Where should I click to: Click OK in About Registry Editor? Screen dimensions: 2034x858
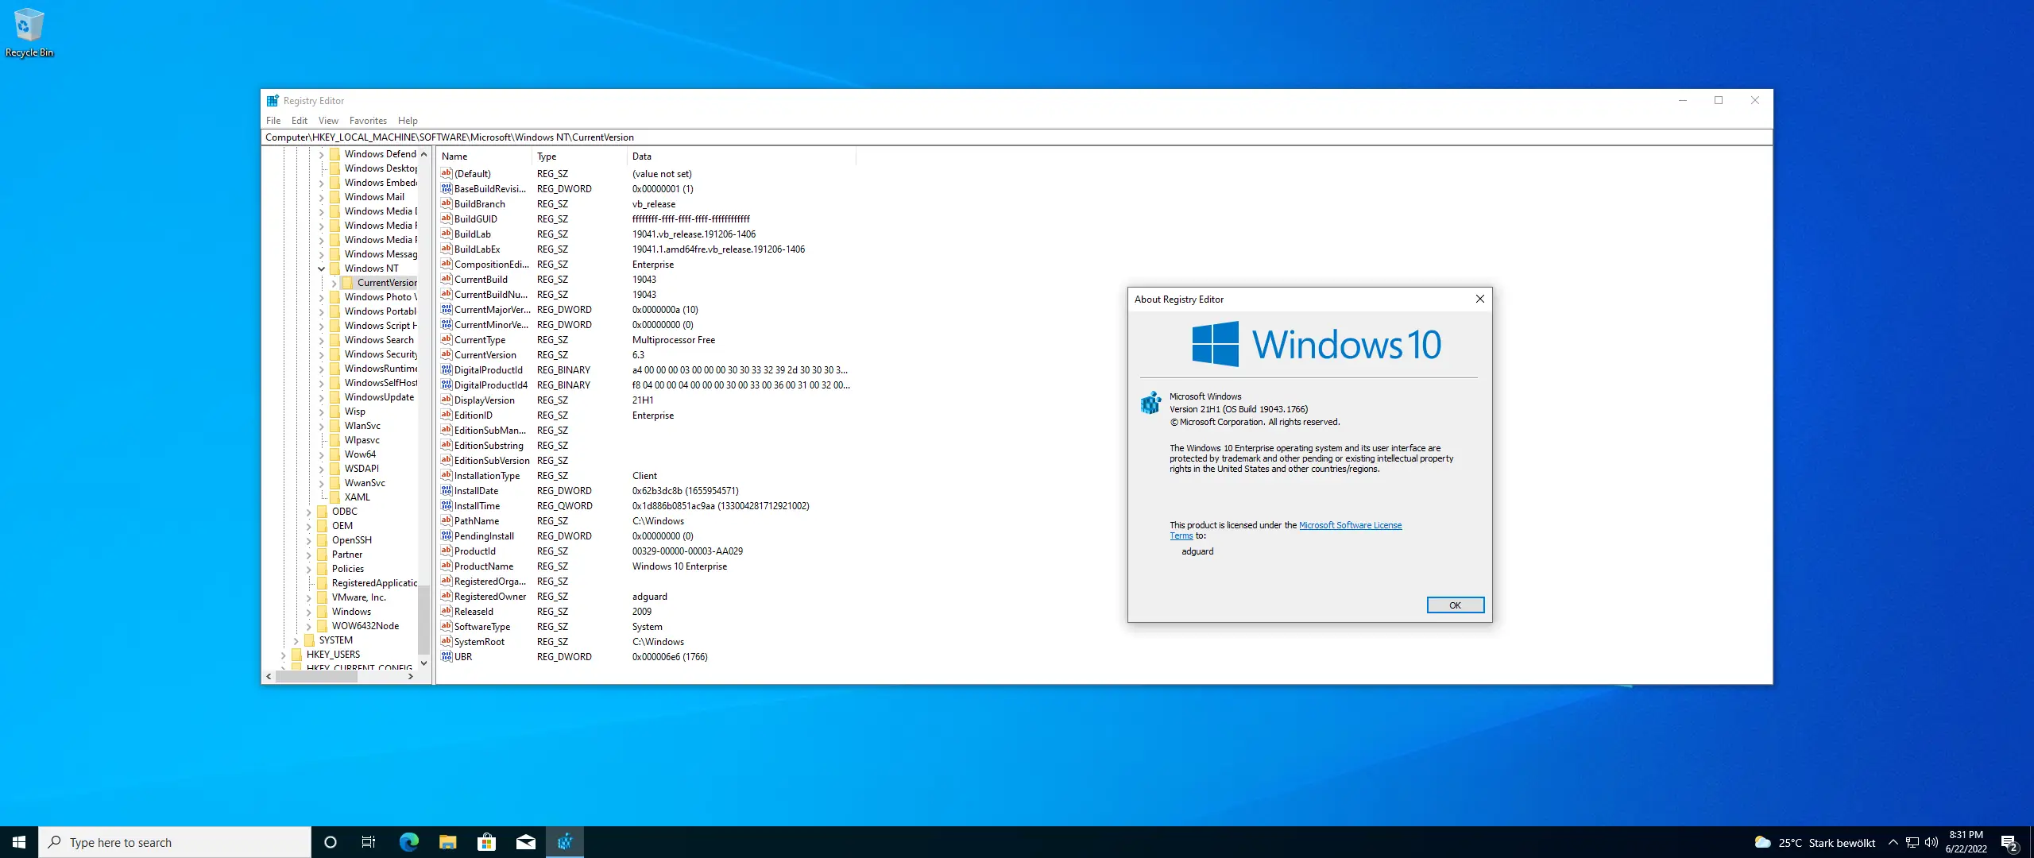click(1455, 605)
